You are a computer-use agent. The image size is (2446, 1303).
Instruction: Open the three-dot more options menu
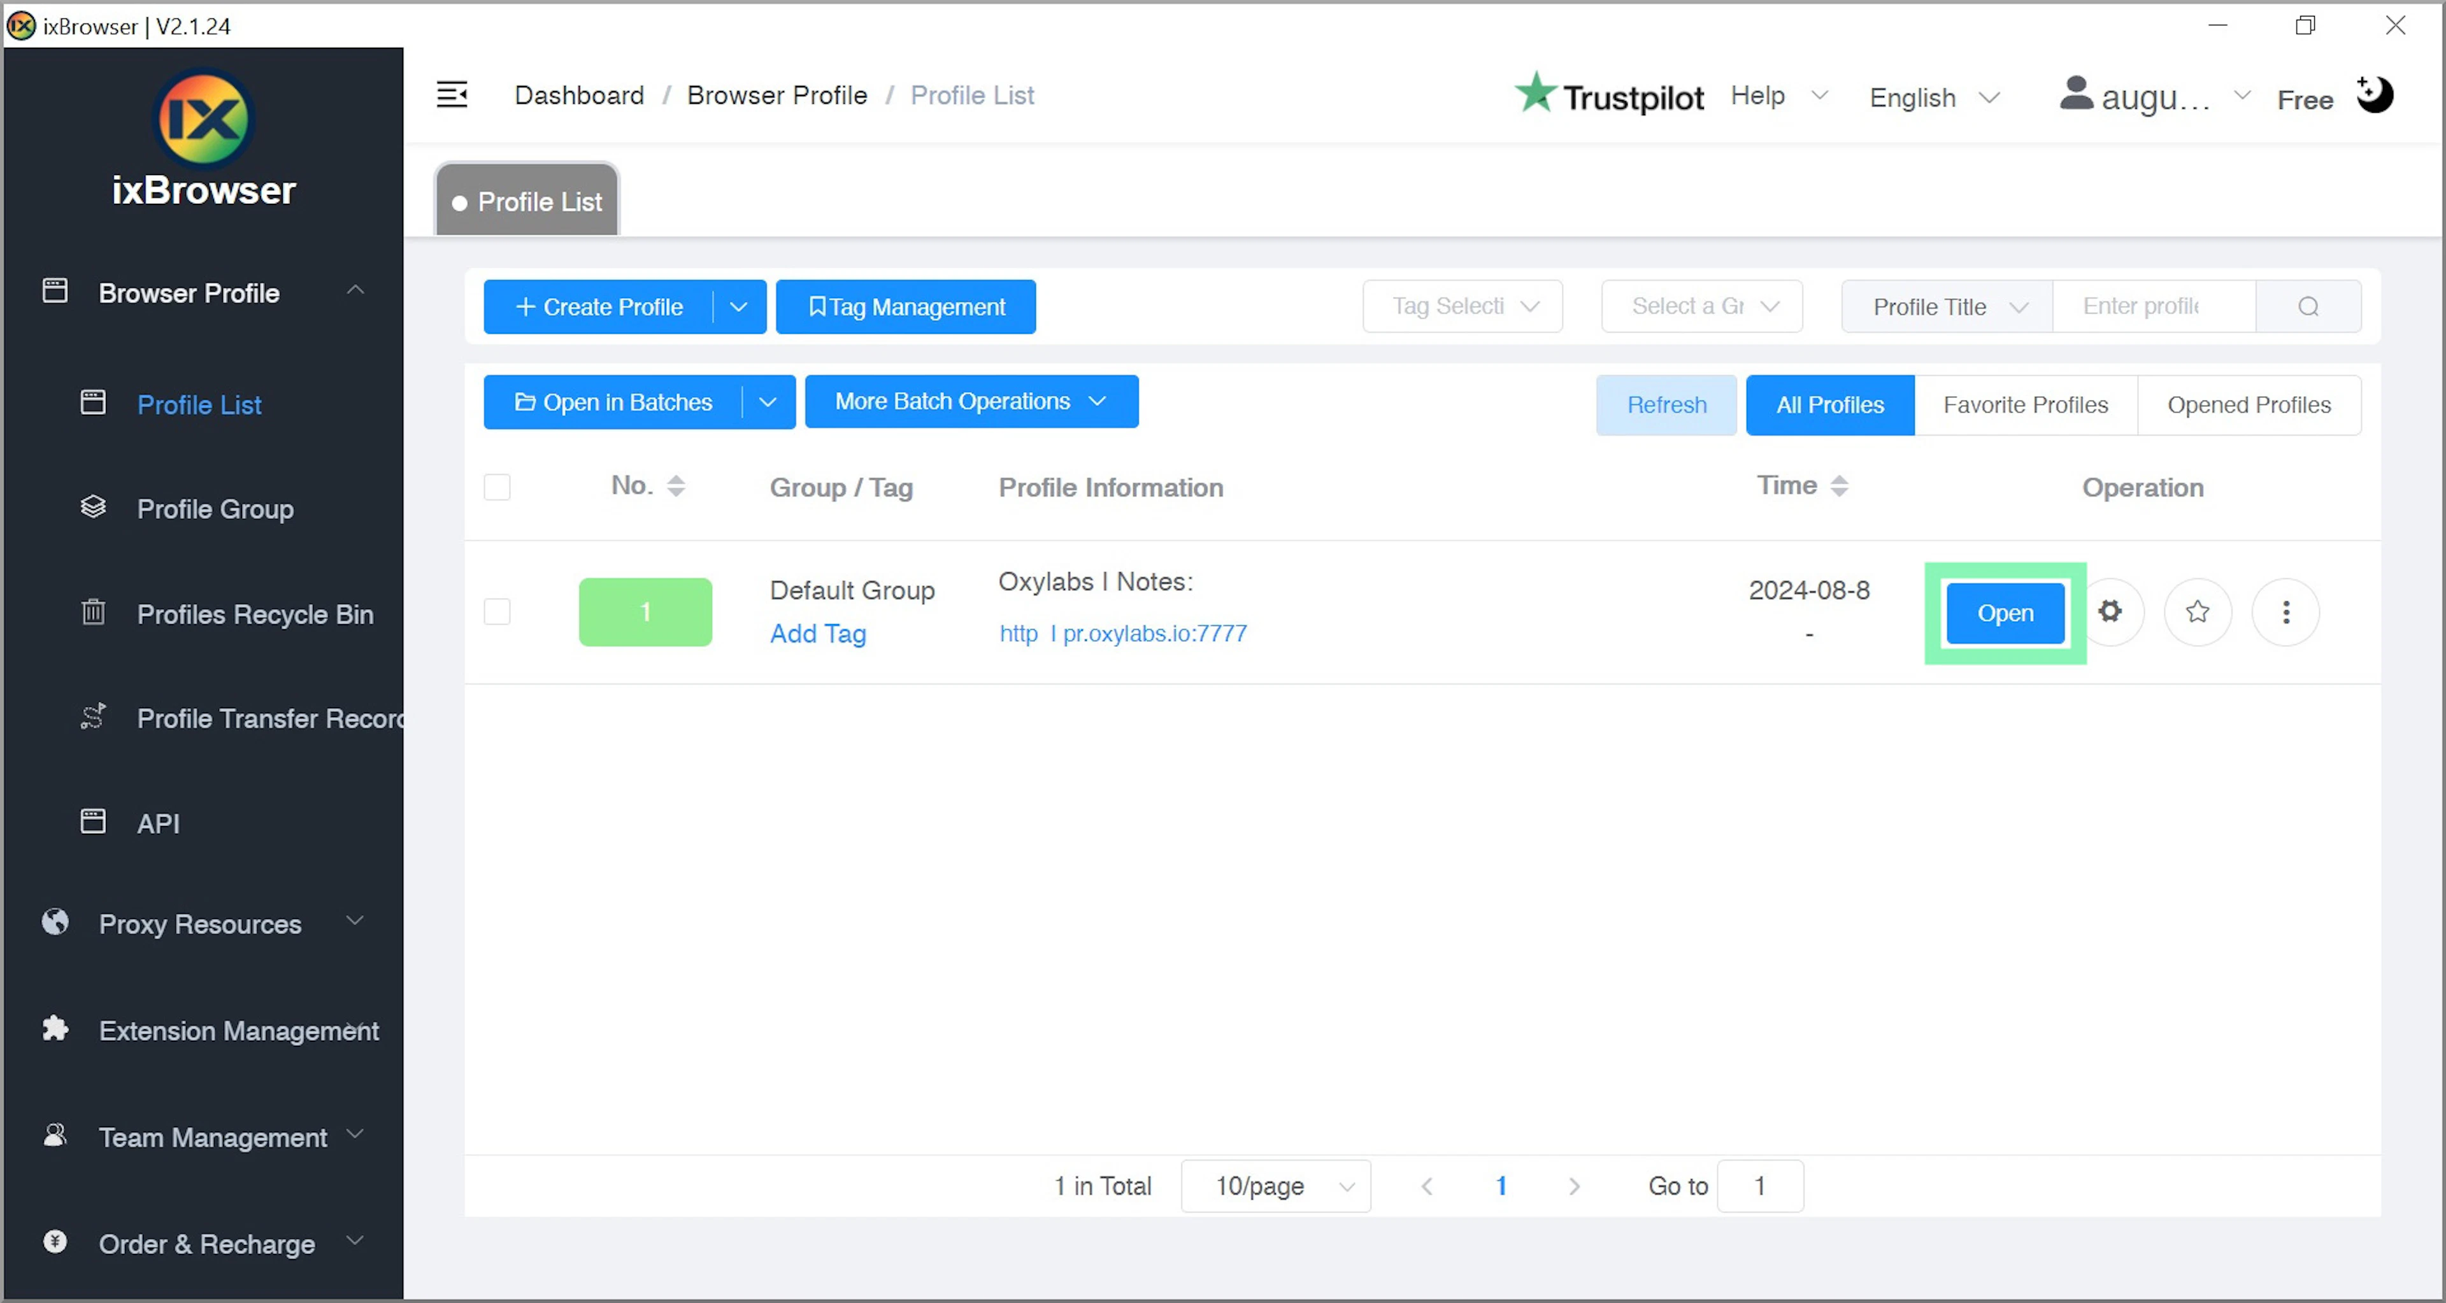click(x=2285, y=611)
